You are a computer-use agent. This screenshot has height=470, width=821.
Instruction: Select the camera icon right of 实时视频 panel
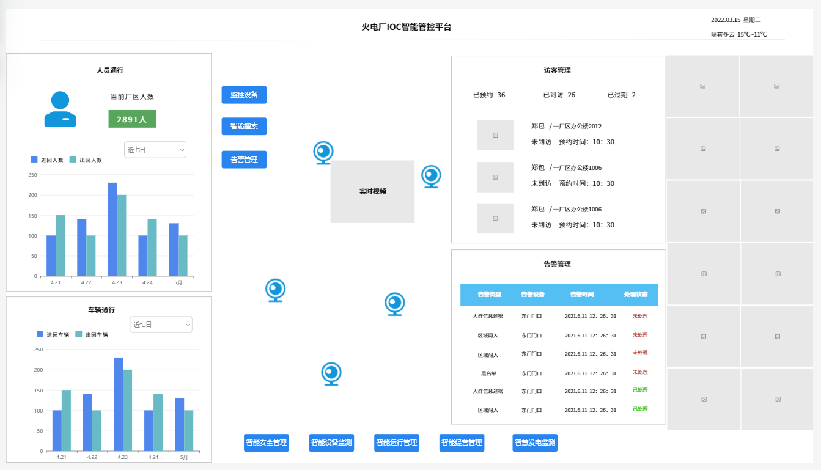pos(431,177)
